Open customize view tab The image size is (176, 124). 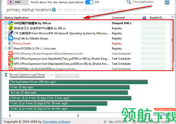[111, 10]
